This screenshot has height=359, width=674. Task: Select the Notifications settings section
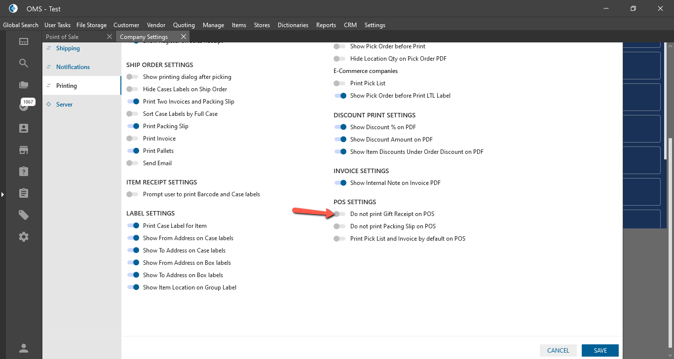[x=73, y=67]
